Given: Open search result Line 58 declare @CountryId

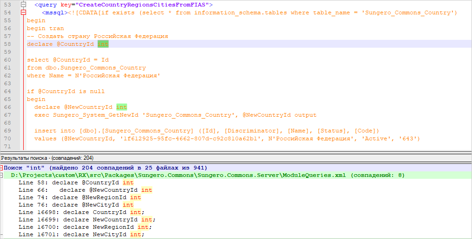Looking at the screenshot, I should 76,182.
